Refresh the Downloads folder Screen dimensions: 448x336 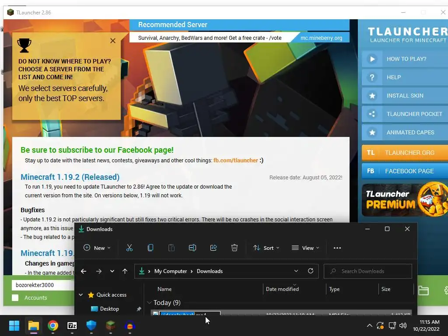pos(311,271)
